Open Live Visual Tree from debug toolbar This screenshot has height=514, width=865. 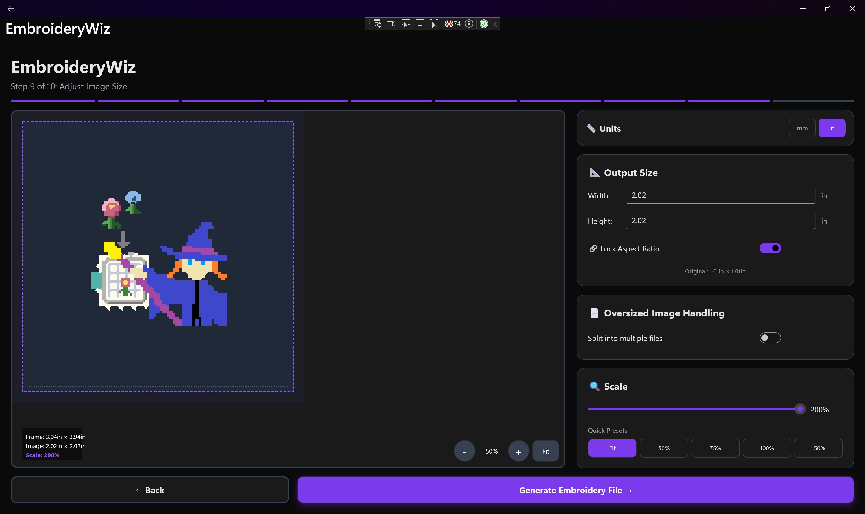click(377, 24)
